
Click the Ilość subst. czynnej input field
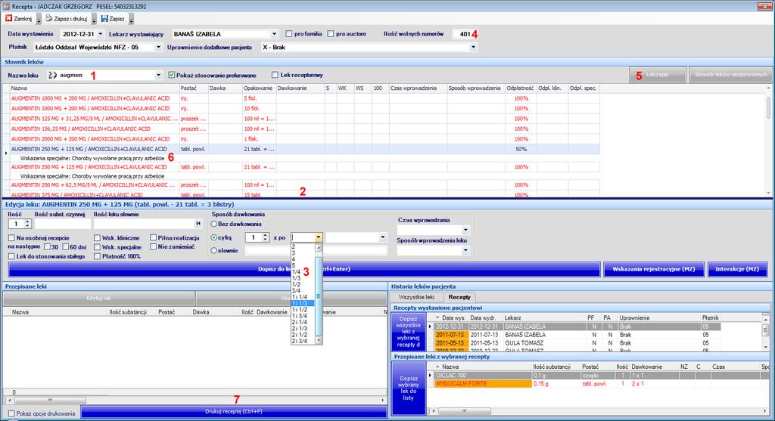(x=63, y=224)
